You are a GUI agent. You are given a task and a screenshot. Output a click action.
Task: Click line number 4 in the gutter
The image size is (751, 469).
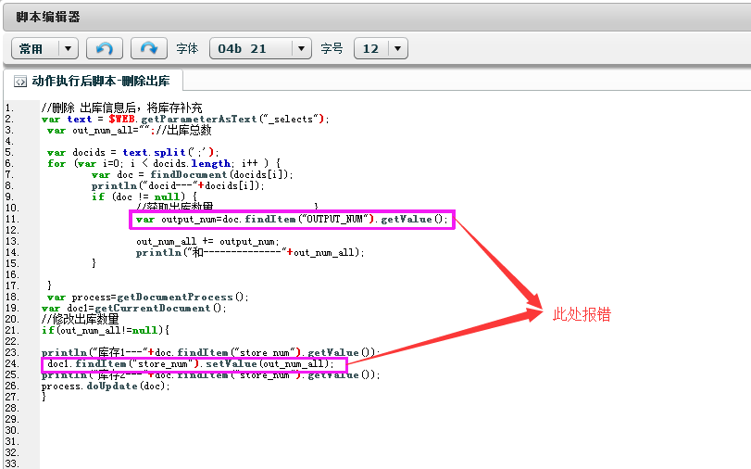coord(9,142)
